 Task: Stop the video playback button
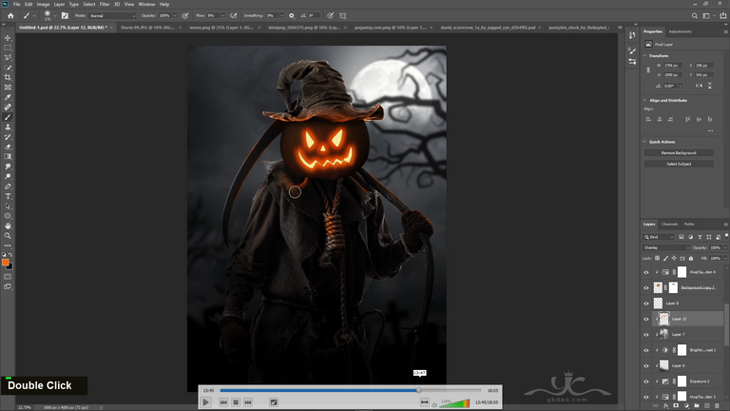coord(236,402)
